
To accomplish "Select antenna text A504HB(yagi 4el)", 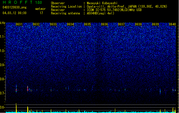I will 100,13.
